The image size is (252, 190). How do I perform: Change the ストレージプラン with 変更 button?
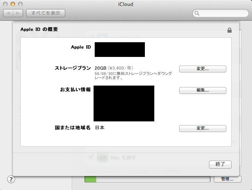203,69
